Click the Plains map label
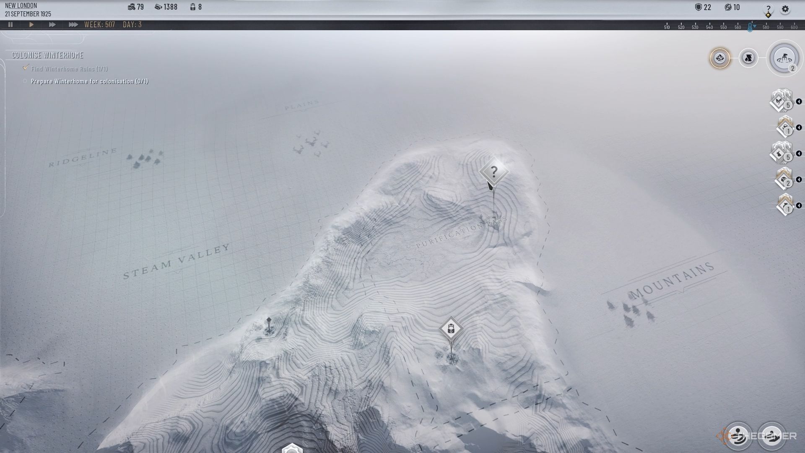Viewport: 805px width, 453px height. click(302, 105)
